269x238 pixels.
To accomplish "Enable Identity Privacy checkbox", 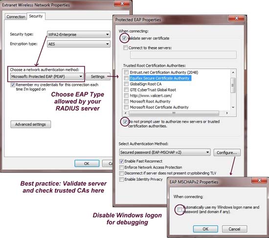I will point(121,179).
